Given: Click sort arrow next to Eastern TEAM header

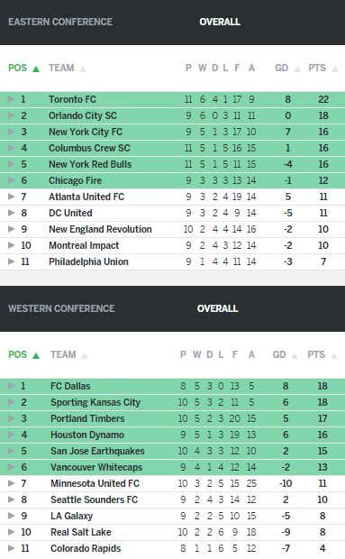Looking at the screenshot, I should pyautogui.click(x=83, y=69).
